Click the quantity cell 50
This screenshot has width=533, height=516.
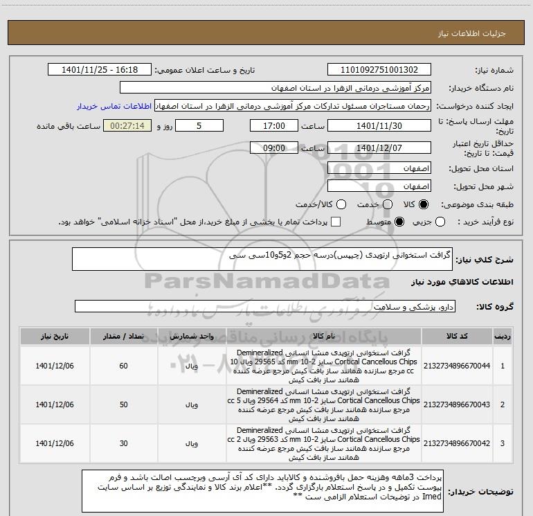124,404
